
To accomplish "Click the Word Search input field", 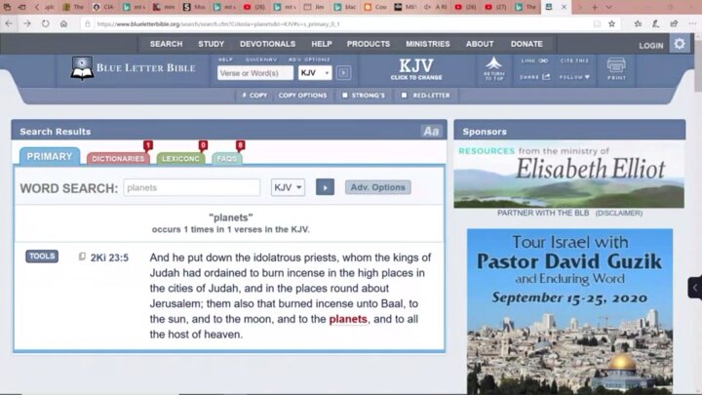I will tap(191, 187).
